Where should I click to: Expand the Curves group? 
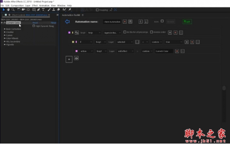click(5, 35)
